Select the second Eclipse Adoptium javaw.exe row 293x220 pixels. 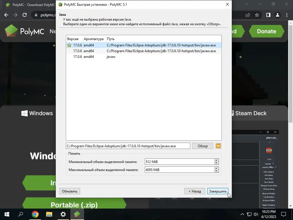[144, 51]
